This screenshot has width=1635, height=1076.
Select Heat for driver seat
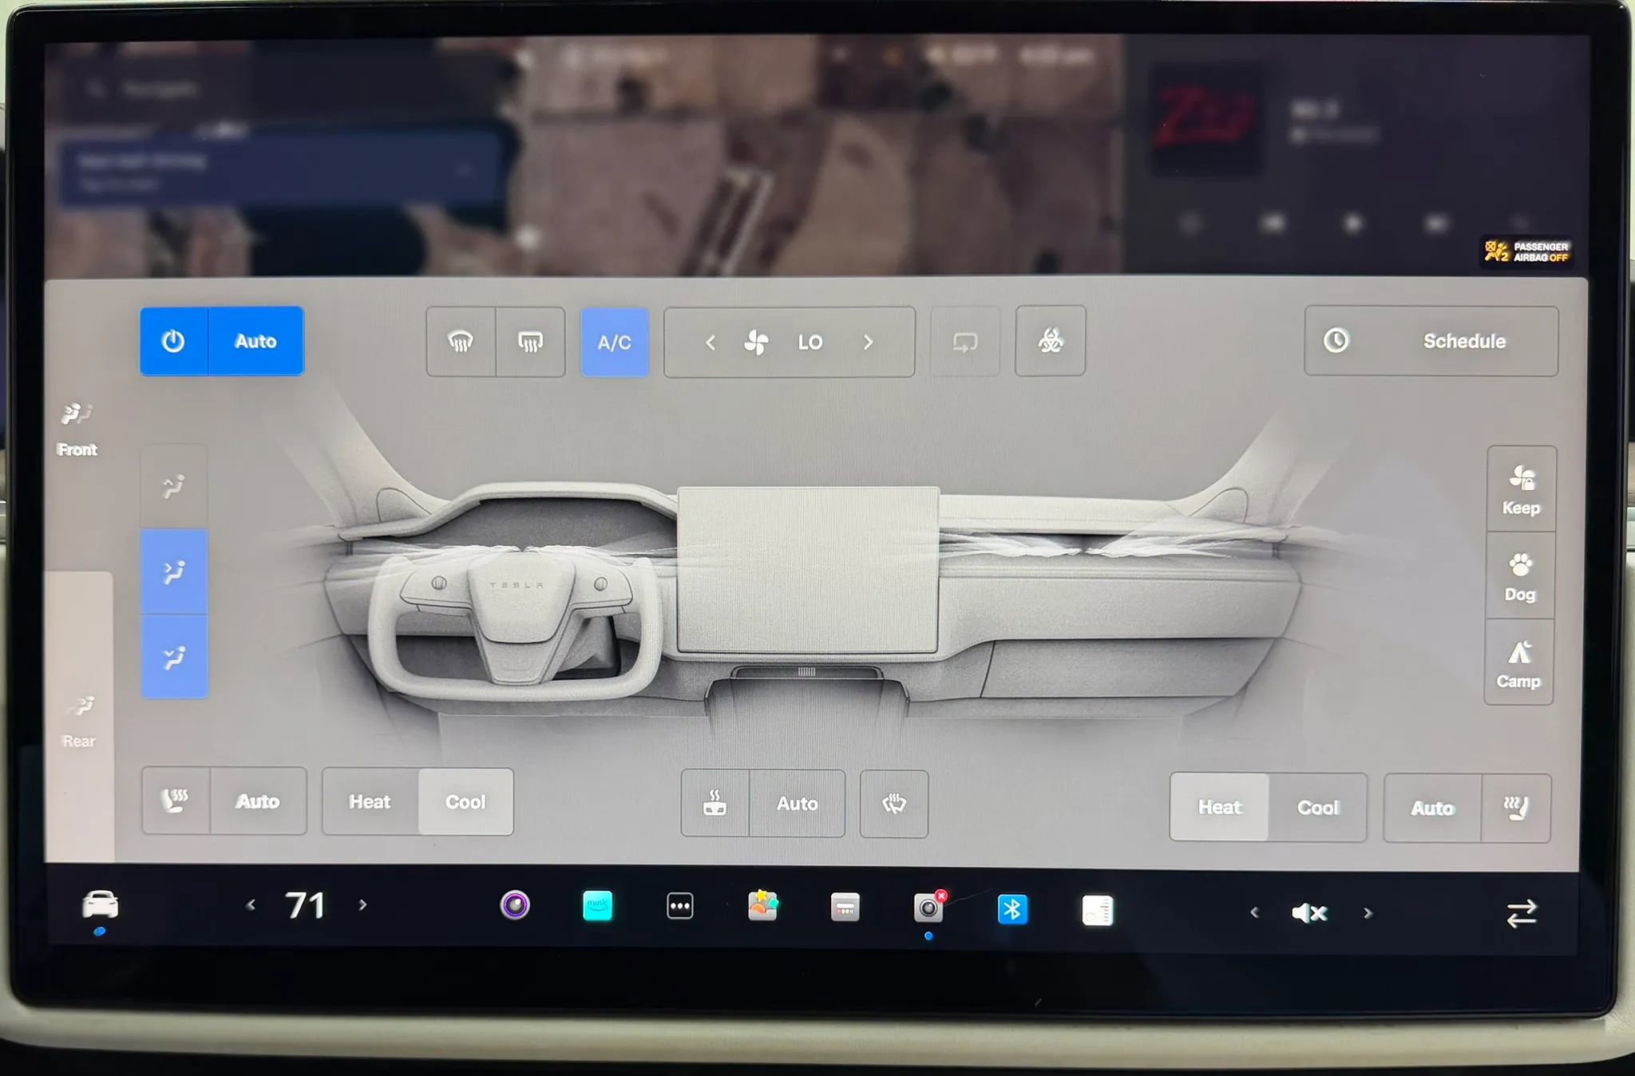click(x=370, y=801)
